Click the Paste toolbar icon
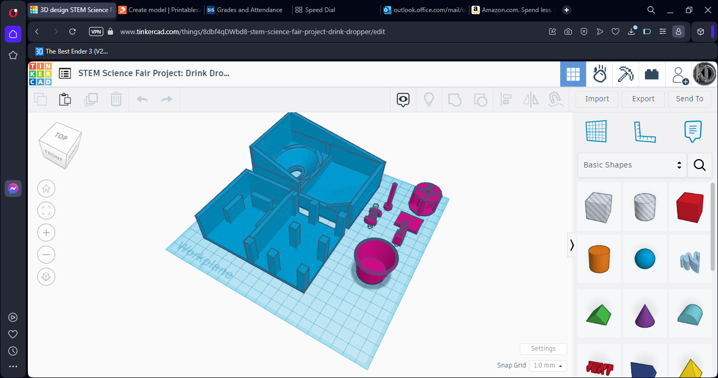The height and width of the screenshot is (378, 718). 65,99
